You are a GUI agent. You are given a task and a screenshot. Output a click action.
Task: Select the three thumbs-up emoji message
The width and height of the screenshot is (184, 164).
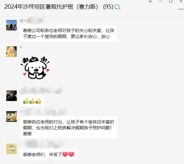click(x=32, y=101)
